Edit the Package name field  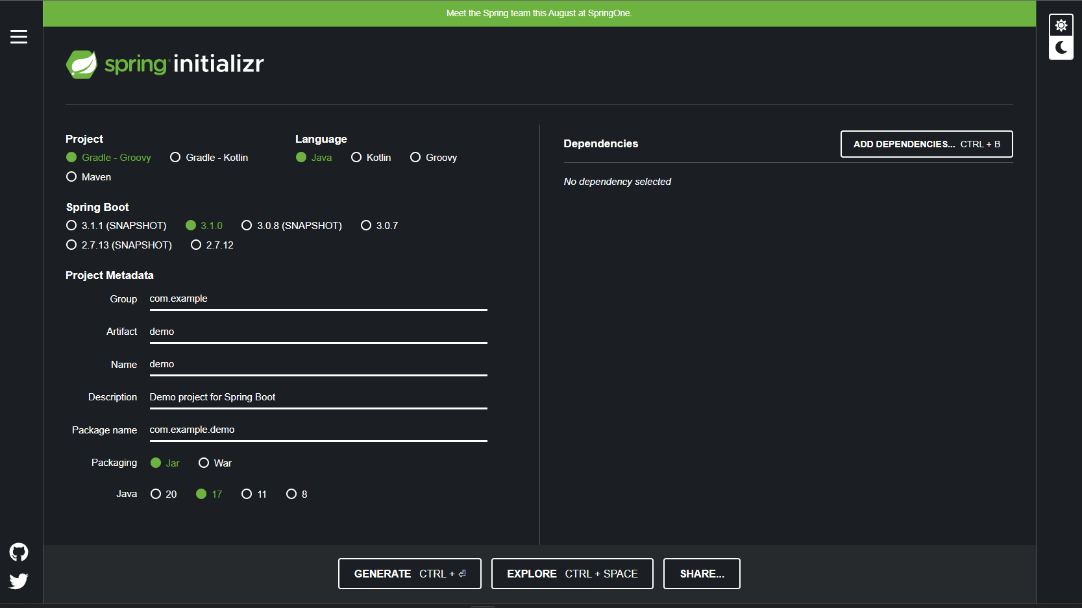tap(318, 430)
